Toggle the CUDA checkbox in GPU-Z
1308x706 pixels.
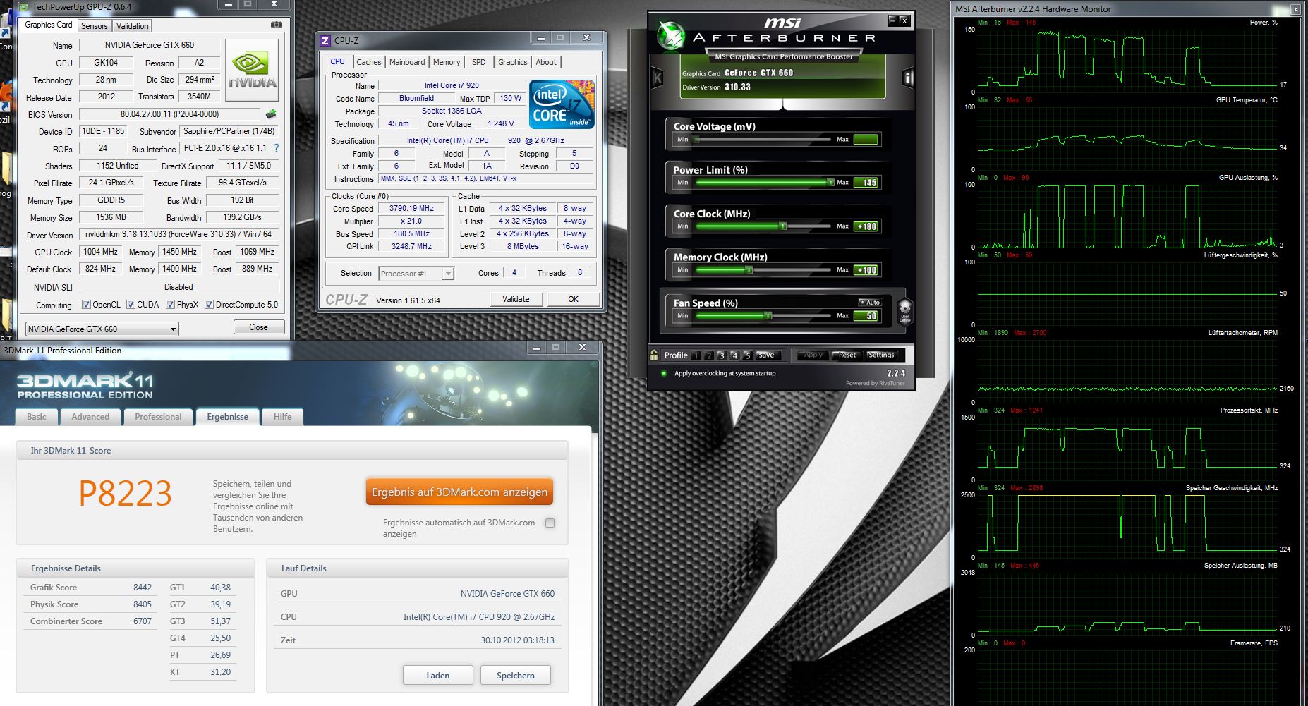click(131, 305)
